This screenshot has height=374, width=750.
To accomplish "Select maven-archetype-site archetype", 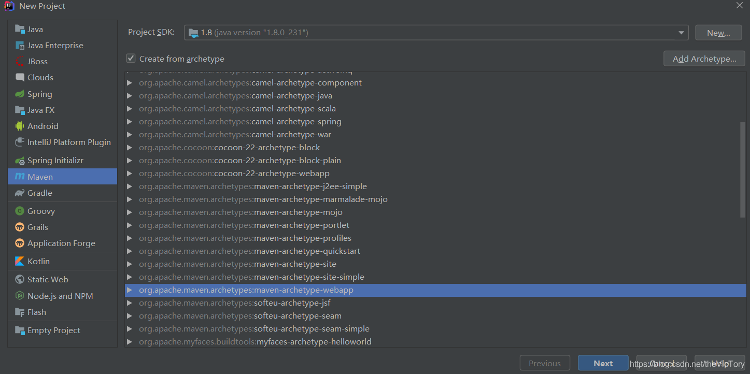I will tap(435, 264).
